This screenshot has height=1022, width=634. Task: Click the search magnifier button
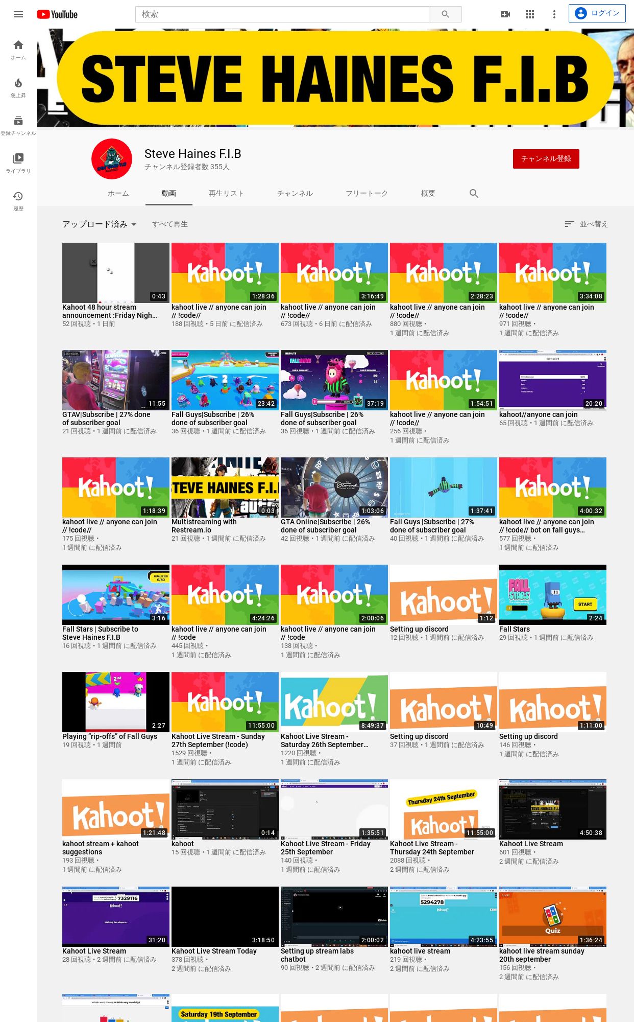pos(445,14)
